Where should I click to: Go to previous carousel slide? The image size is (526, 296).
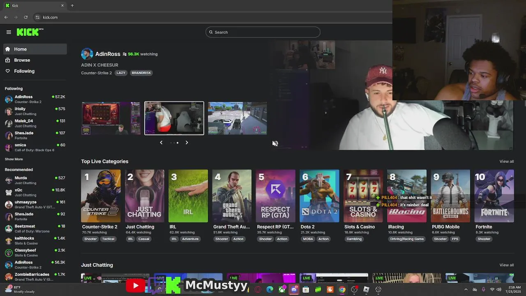(161, 143)
